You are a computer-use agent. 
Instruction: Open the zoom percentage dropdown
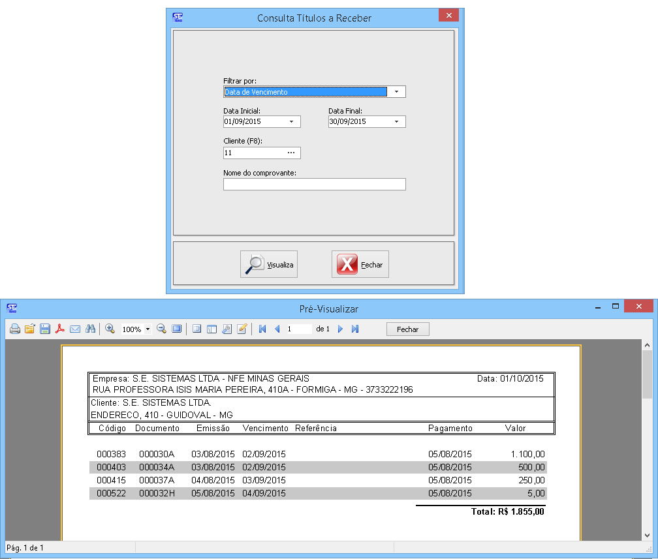click(148, 329)
